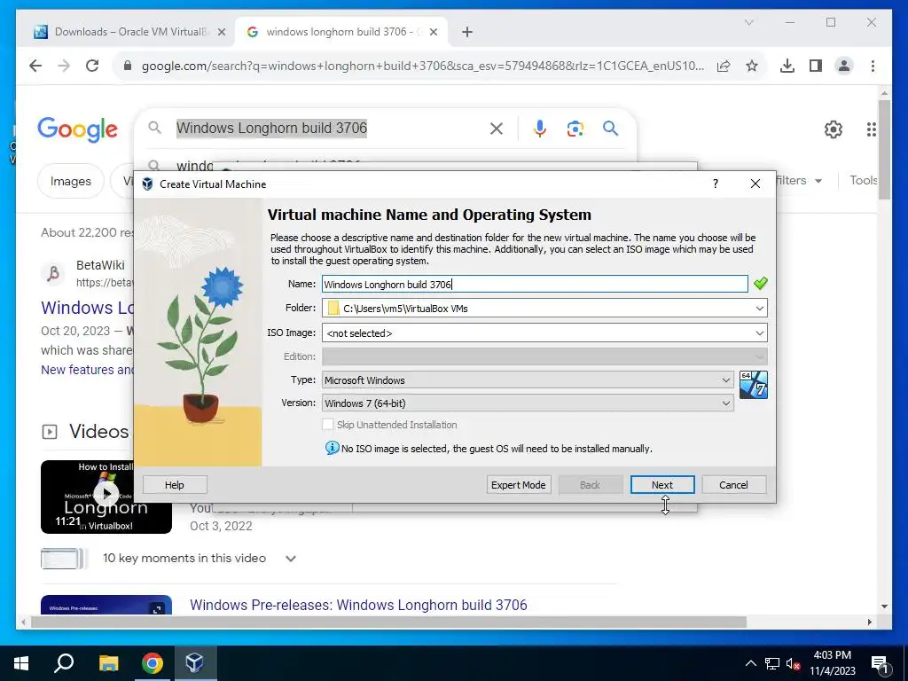Click the Next button
The height and width of the screenshot is (681, 908).
click(661, 485)
